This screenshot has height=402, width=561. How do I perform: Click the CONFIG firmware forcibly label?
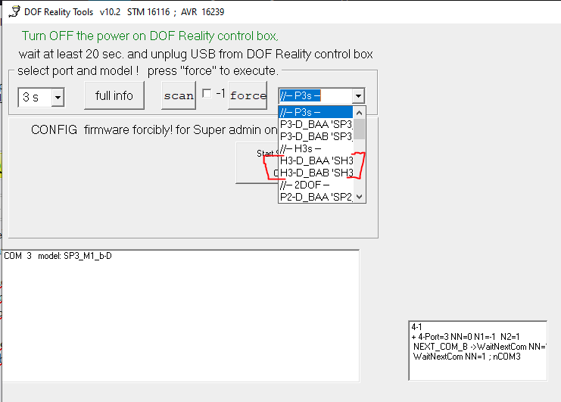point(154,129)
